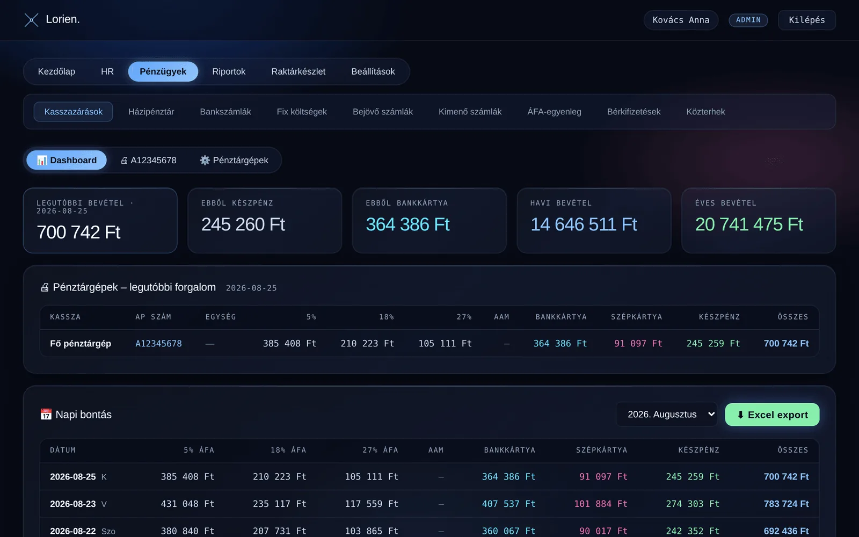Click the Havi bevétel value 14 646 511 Ft
The height and width of the screenshot is (537, 859).
584,224
